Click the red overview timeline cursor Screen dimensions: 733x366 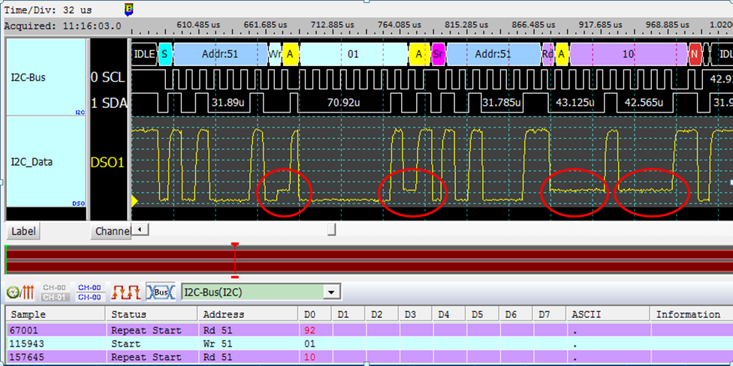(x=235, y=260)
